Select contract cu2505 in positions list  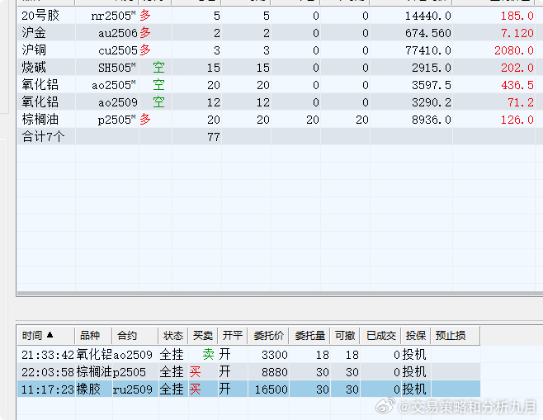click(x=118, y=50)
